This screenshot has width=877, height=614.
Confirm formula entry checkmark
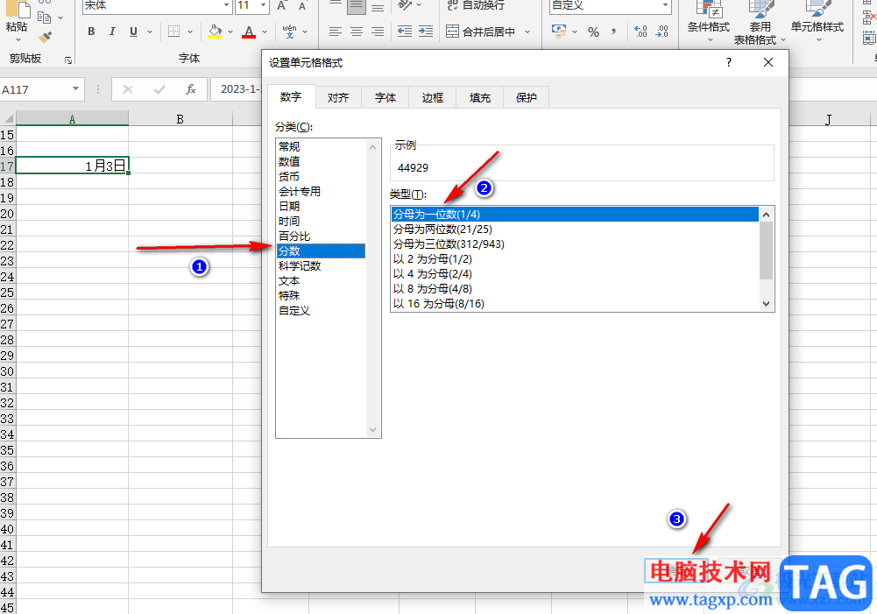click(159, 89)
